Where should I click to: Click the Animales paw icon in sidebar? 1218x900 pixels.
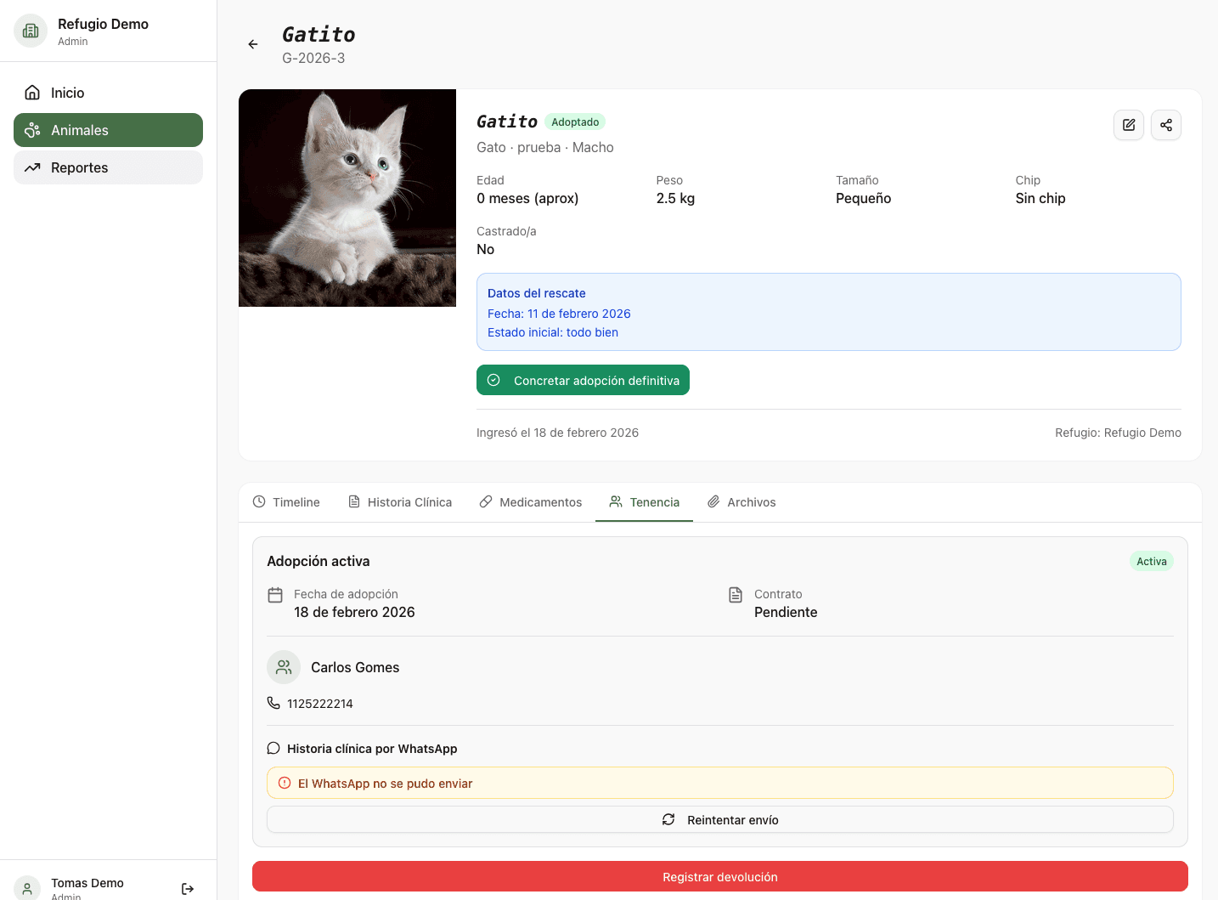(32, 130)
